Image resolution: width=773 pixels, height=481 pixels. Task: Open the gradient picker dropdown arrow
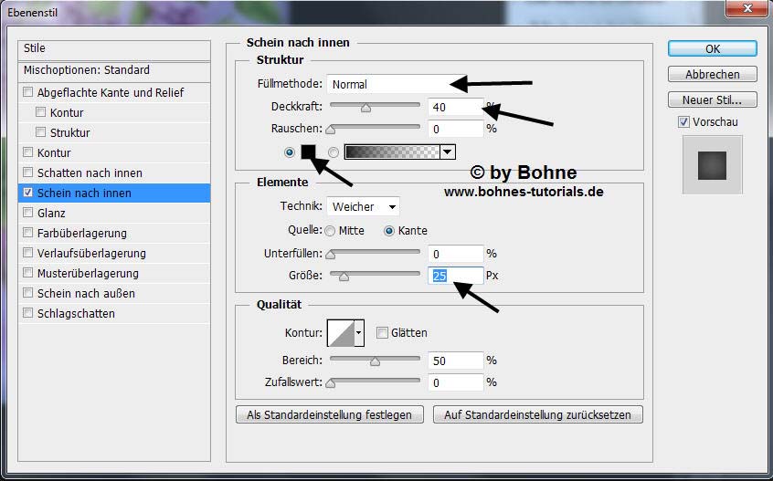click(x=448, y=152)
